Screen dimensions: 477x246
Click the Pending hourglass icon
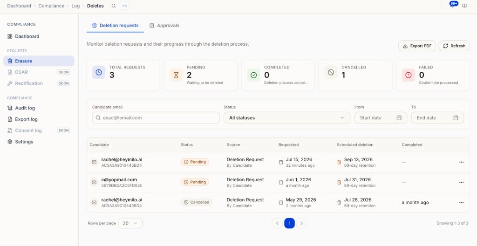coord(176,75)
